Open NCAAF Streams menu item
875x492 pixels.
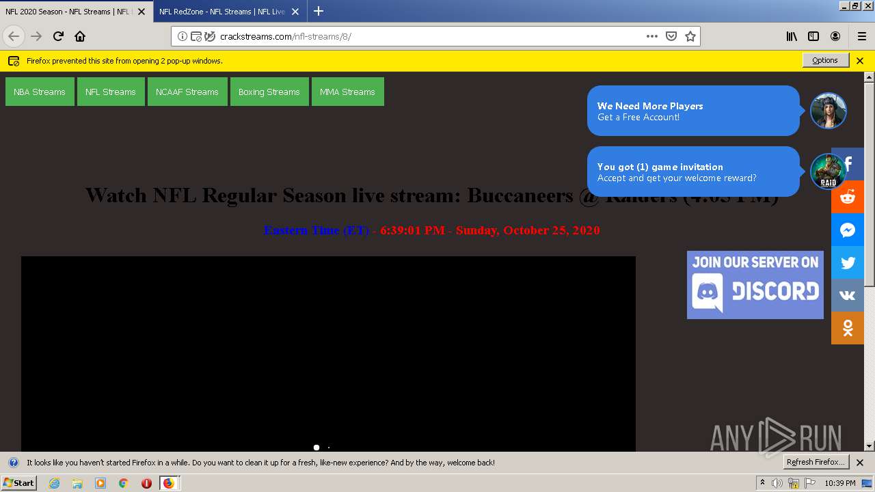(x=187, y=92)
